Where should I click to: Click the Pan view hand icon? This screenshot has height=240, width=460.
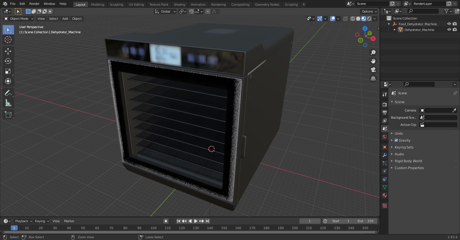373,61
